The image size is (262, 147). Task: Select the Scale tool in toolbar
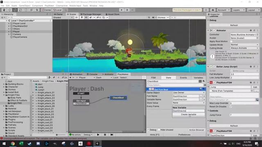[20, 10]
